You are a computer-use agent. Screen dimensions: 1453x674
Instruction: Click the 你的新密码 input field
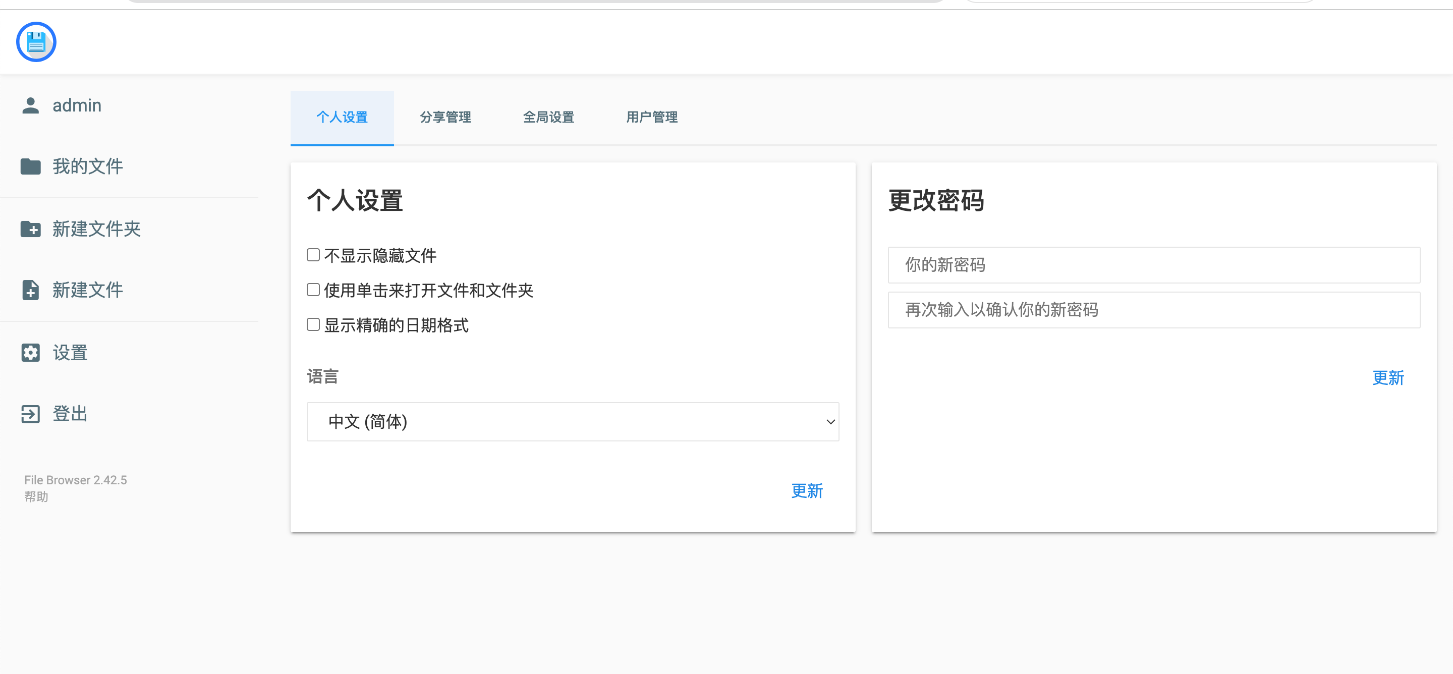coord(1153,264)
